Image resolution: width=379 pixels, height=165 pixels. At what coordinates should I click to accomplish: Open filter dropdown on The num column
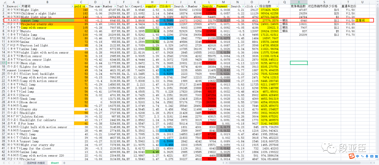[101, 6]
